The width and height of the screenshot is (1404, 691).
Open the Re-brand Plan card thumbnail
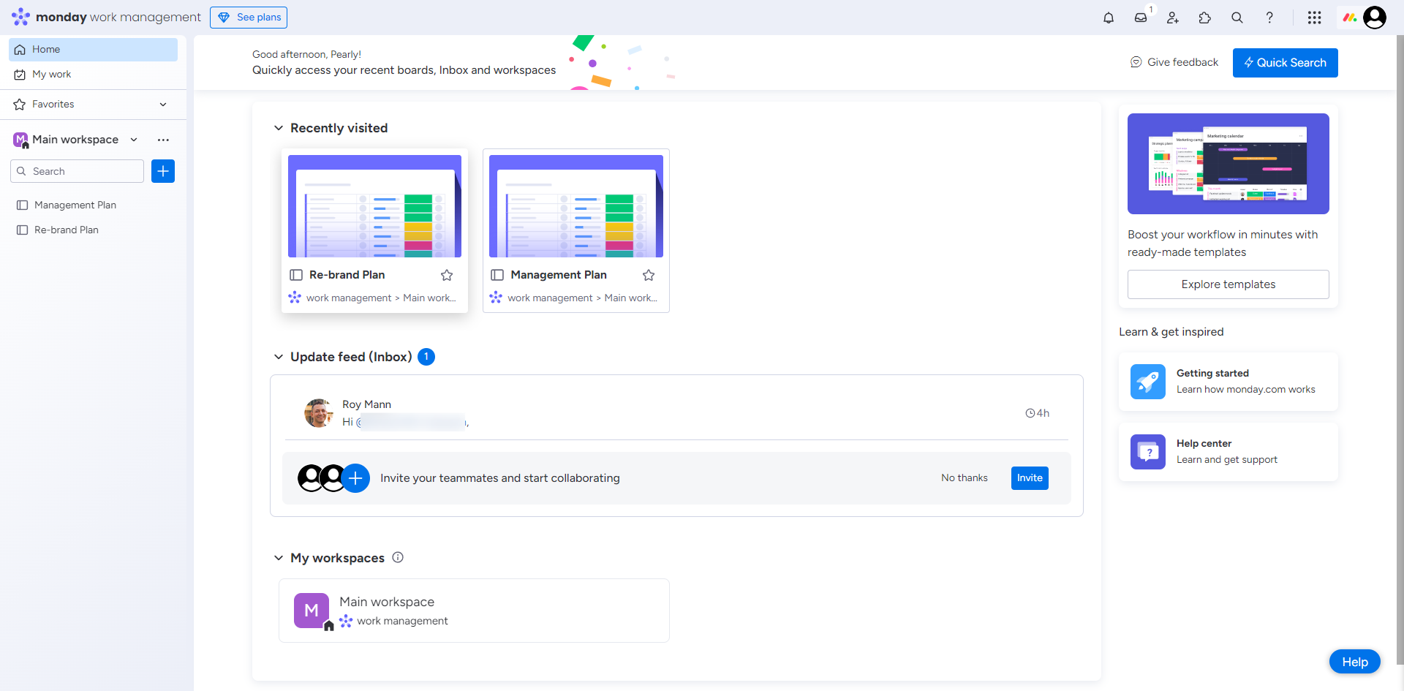tap(374, 206)
